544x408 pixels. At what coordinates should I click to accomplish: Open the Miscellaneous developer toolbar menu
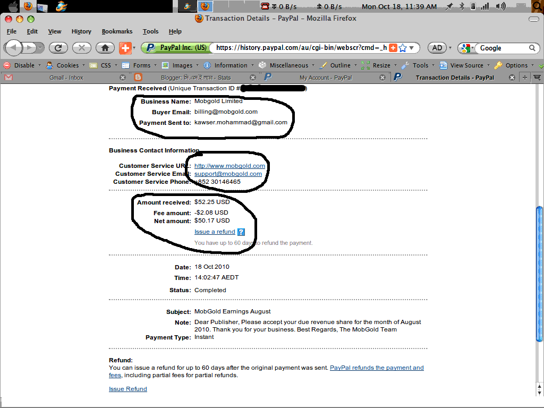point(286,65)
